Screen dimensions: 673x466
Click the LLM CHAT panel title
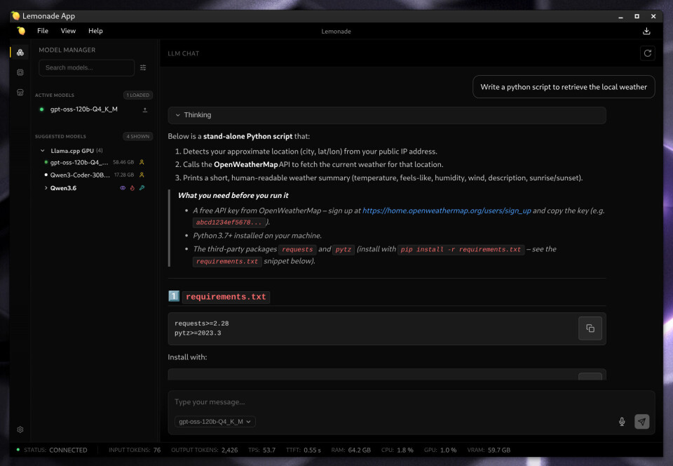tap(183, 53)
